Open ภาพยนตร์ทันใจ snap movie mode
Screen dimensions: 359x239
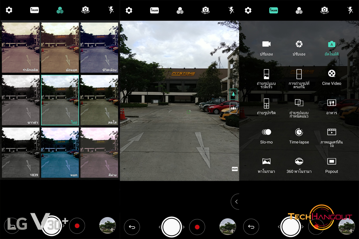point(332,137)
